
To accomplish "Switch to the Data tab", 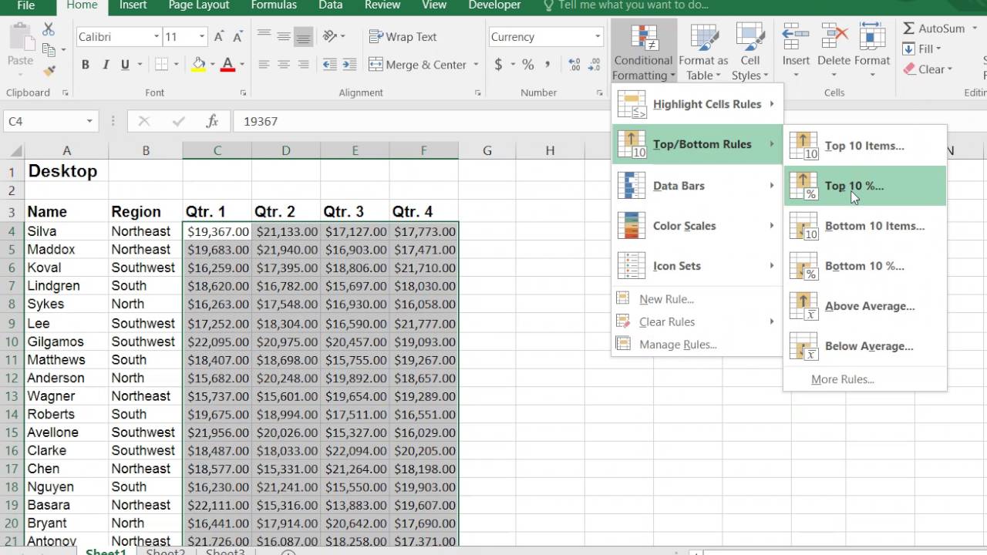I will click(330, 5).
